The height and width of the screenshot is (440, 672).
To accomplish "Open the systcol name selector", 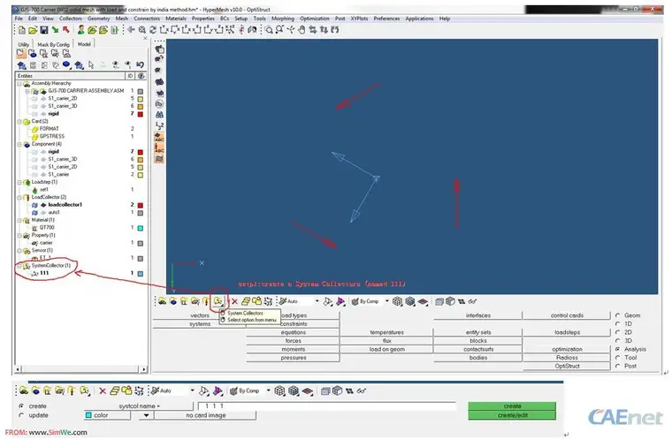I will [139, 406].
